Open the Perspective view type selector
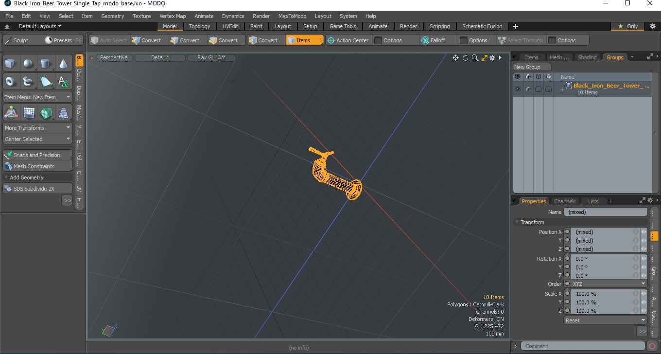The image size is (661, 354). (x=114, y=58)
